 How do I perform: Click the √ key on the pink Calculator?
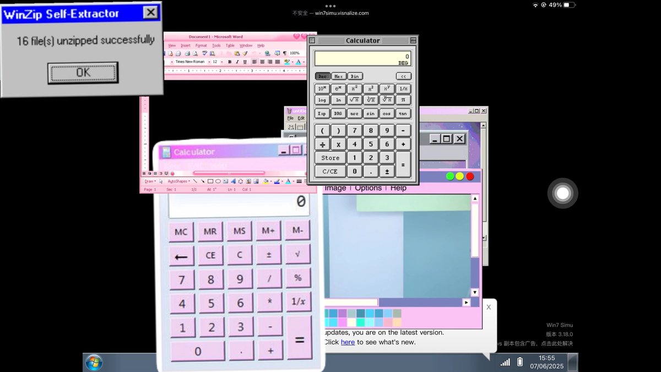point(298,254)
